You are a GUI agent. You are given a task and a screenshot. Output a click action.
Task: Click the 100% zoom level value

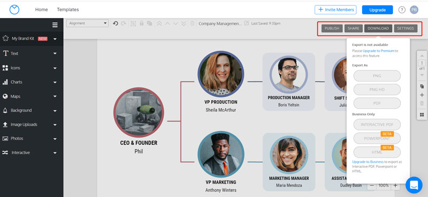coord(384,186)
